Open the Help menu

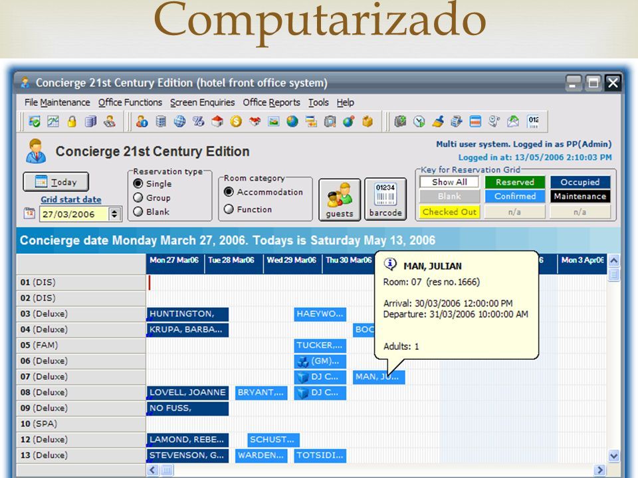pos(346,102)
